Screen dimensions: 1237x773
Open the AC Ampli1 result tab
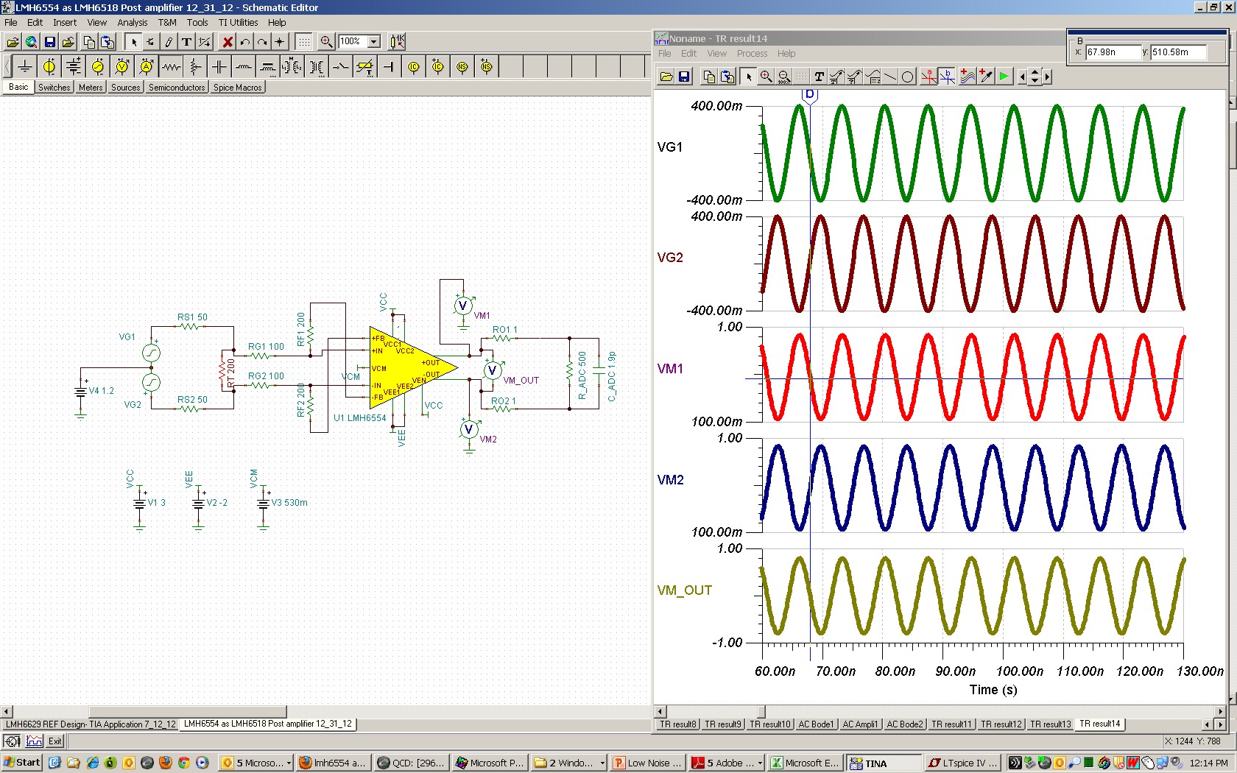pos(860,724)
